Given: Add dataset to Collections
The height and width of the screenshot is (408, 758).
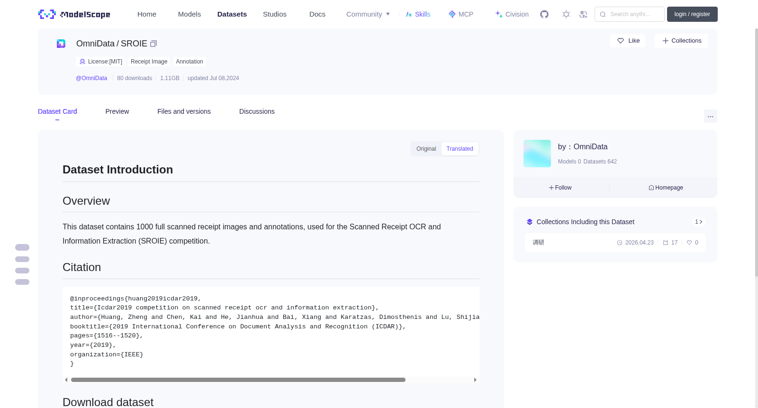Looking at the screenshot, I should pos(681,41).
